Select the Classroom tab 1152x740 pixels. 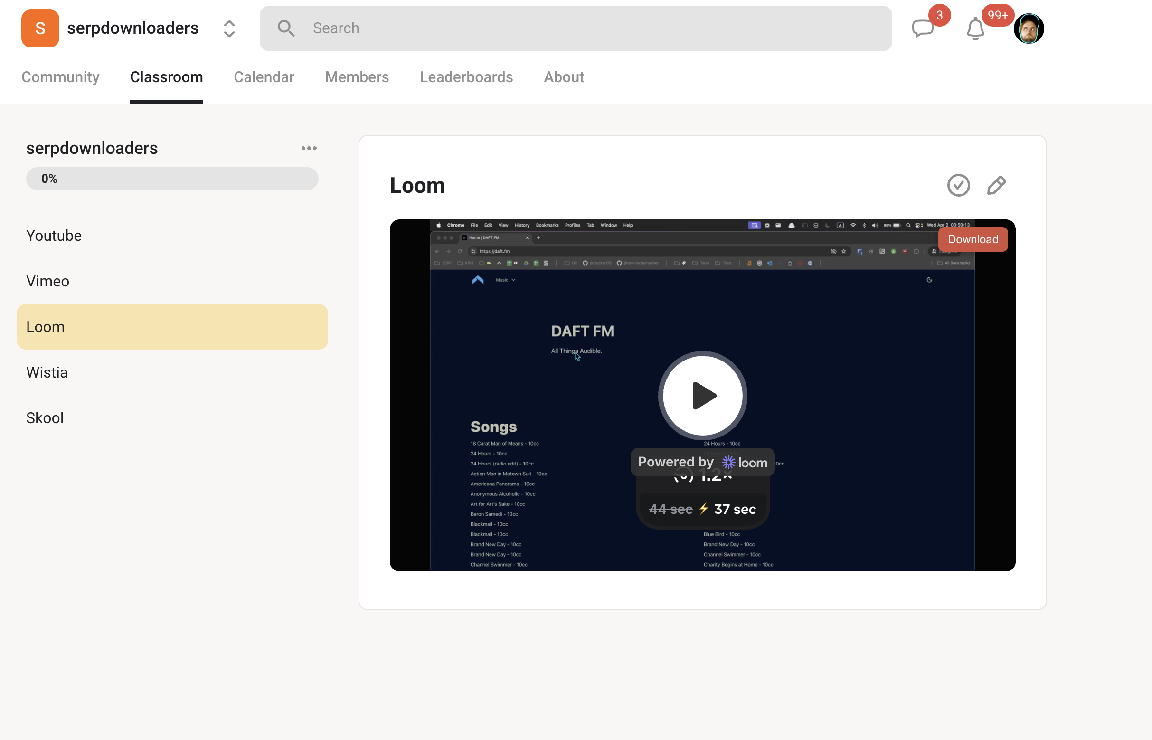[x=166, y=77]
